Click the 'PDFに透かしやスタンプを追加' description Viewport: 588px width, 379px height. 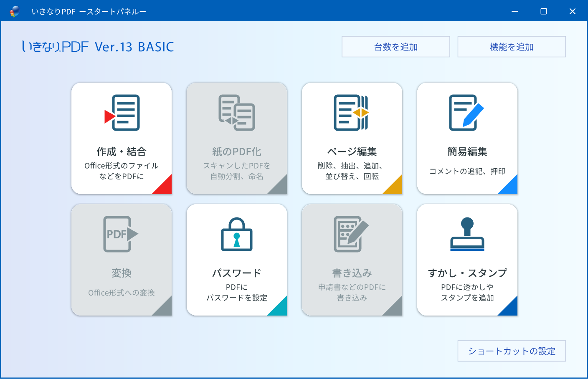point(467,292)
